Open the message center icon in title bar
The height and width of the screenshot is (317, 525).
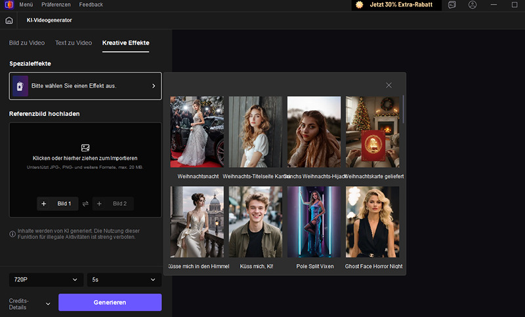point(452,5)
